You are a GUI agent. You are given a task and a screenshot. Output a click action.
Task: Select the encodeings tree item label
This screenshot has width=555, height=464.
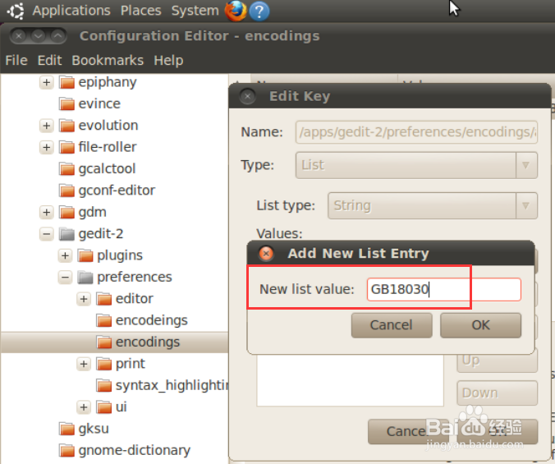pyautogui.click(x=152, y=320)
